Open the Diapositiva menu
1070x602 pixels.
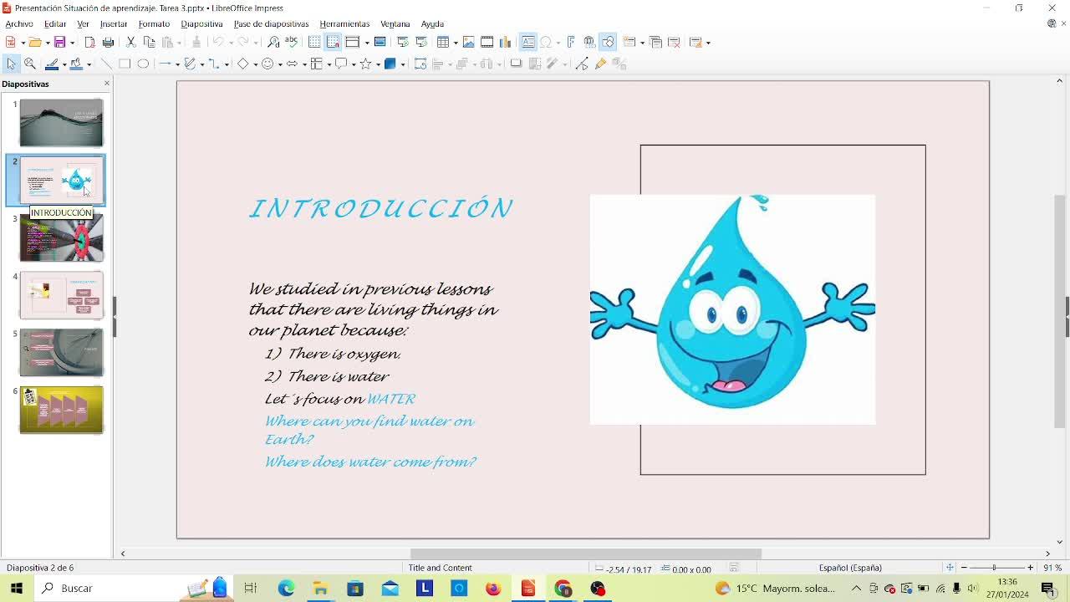tap(201, 23)
